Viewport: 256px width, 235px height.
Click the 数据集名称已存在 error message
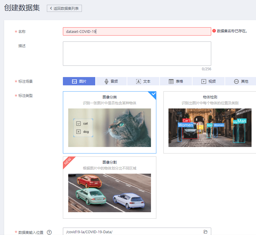pyautogui.click(x=232, y=31)
